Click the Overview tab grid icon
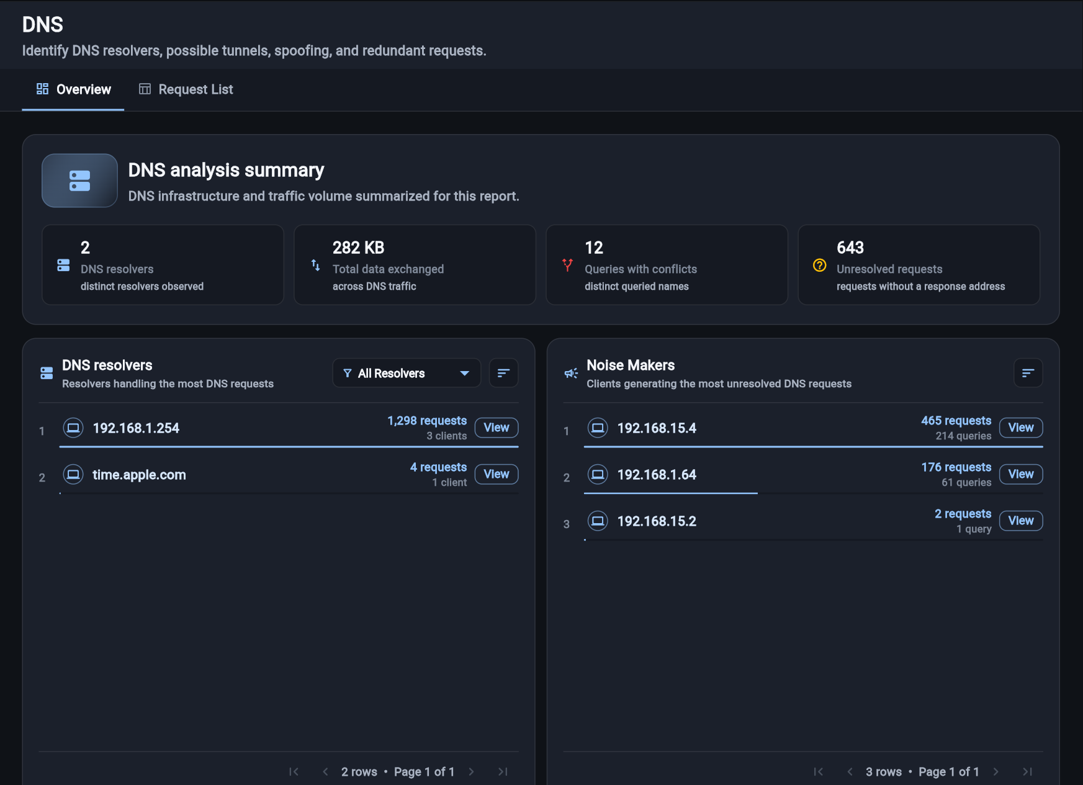This screenshot has height=785, width=1083. [42, 89]
